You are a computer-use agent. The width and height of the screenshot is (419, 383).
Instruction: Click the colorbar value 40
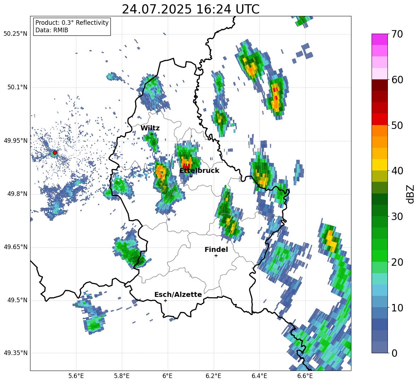pyautogui.click(x=397, y=171)
